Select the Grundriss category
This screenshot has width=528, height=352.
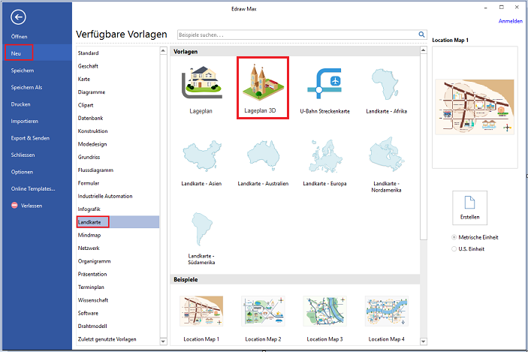pos(118,157)
